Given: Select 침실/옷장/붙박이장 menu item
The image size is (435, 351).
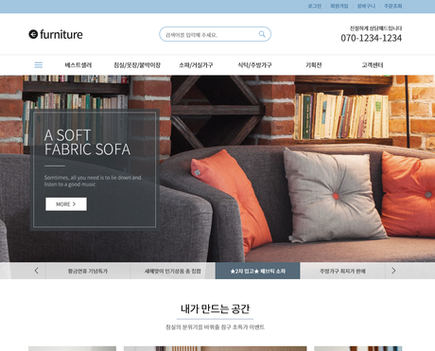Looking at the screenshot, I should click(x=137, y=65).
